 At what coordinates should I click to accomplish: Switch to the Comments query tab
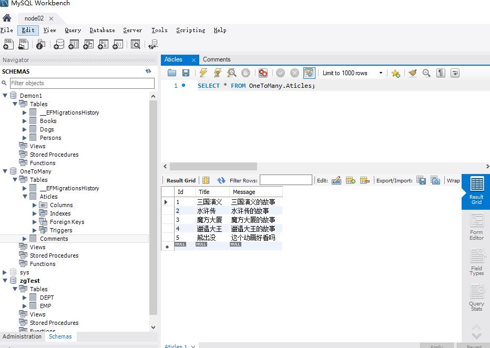(217, 59)
